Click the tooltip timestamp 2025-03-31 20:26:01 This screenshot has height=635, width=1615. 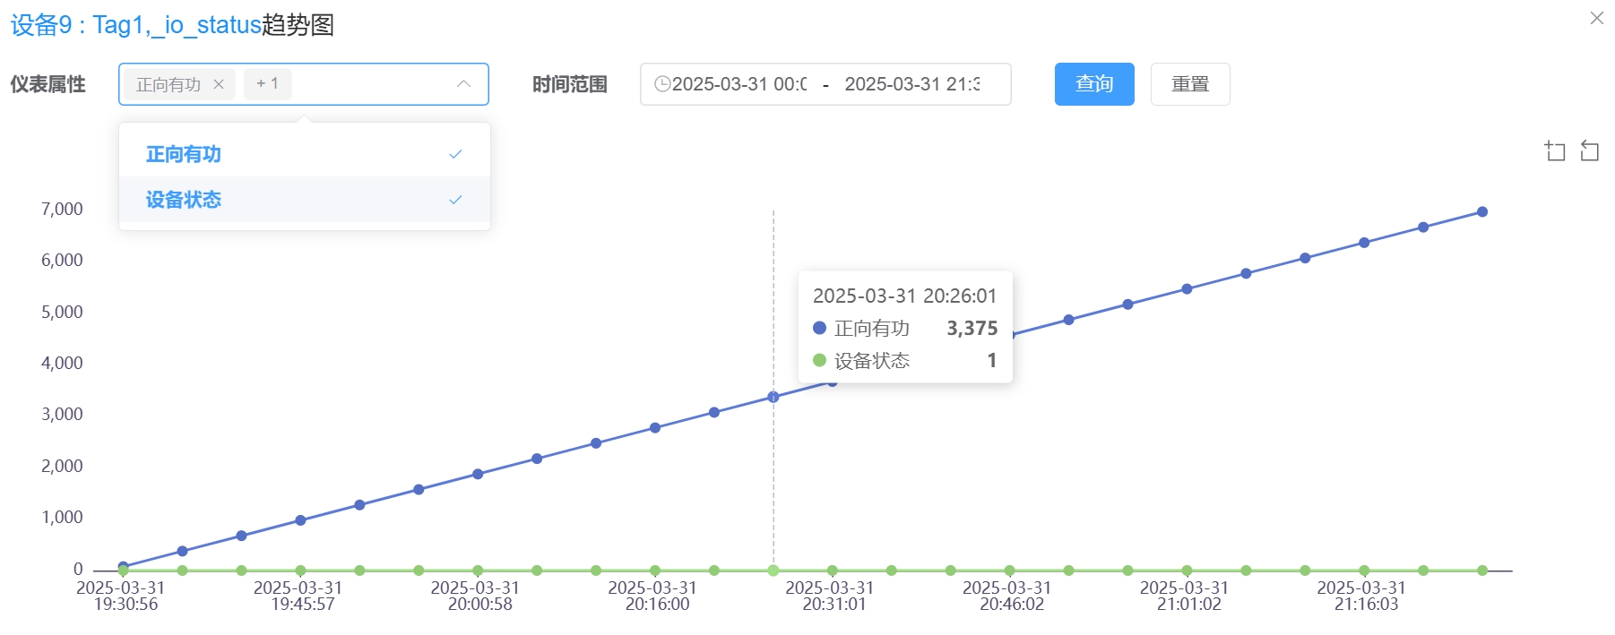(904, 296)
